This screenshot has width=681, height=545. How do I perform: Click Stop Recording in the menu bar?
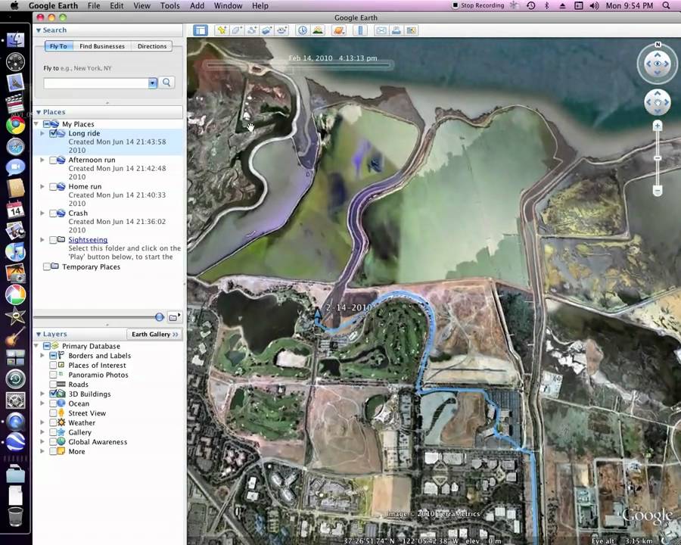(x=477, y=5)
